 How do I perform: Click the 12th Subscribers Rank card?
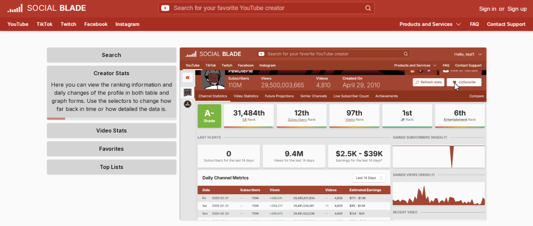pos(302,116)
